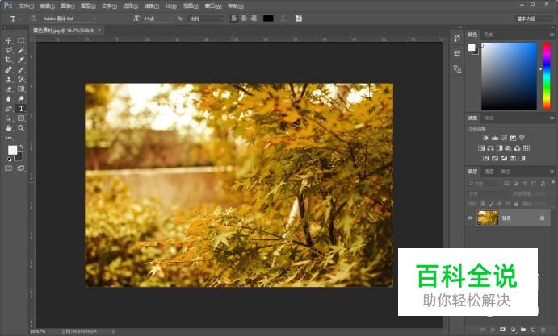The height and width of the screenshot is (336, 558).
Task: Add an Exposure adjustment
Action: pos(513,138)
